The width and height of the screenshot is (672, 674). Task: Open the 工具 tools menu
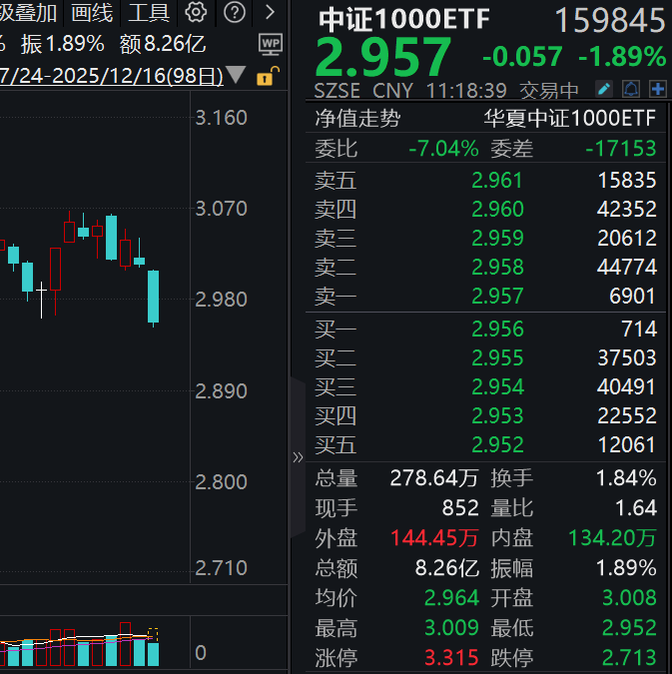click(149, 13)
